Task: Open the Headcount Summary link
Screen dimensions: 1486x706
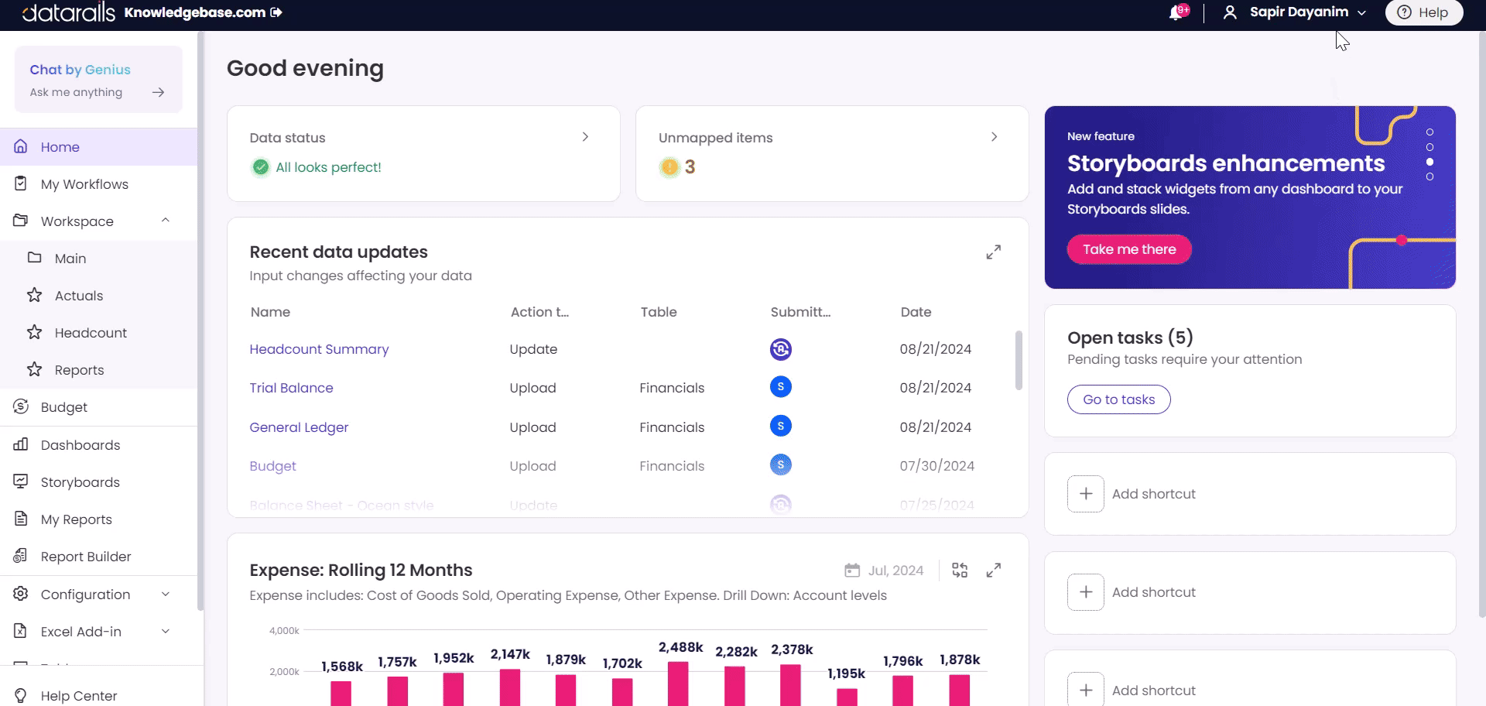Action: 319,349
